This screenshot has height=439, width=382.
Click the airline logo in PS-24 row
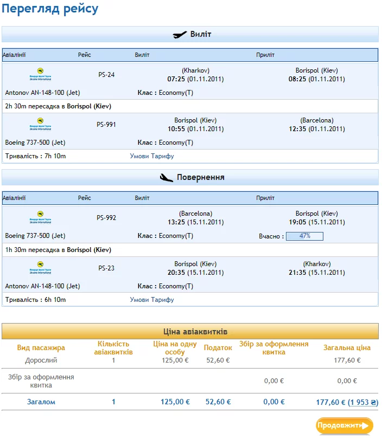(x=40, y=74)
